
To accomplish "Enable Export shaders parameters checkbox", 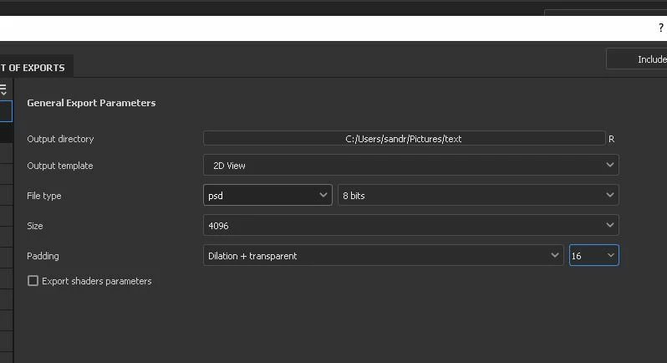I will [x=33, y=281].
